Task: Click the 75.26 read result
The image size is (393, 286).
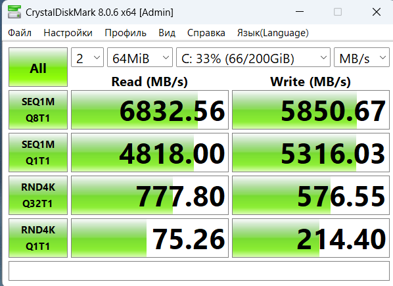Action: (150, 238)
